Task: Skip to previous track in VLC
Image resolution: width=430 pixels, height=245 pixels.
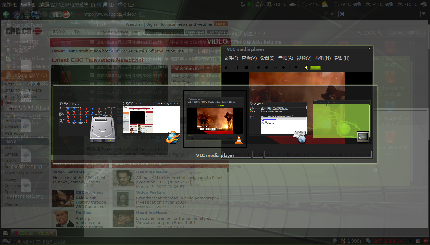Action: pyautogui.click(x=259, y=68)
